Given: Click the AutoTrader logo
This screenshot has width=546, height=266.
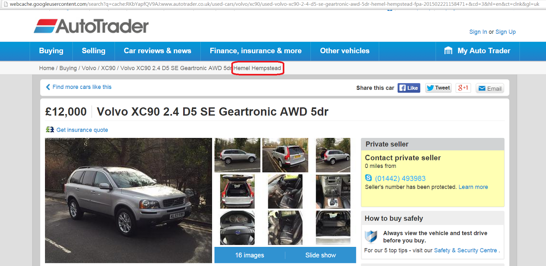Looking at the screenshot, I should 91,26.
